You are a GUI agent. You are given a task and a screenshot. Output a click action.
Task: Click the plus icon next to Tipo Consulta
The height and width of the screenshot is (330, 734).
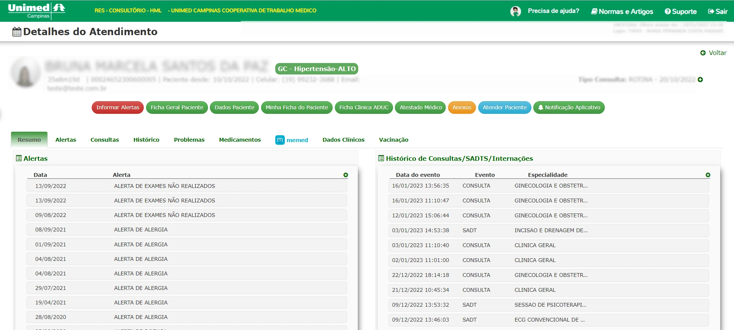click(x=700, y=79)
